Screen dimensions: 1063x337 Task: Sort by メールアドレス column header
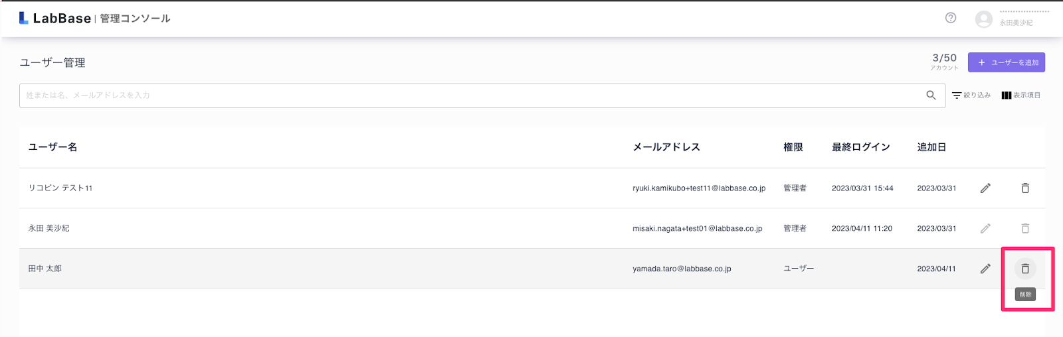tap(666, 147)
